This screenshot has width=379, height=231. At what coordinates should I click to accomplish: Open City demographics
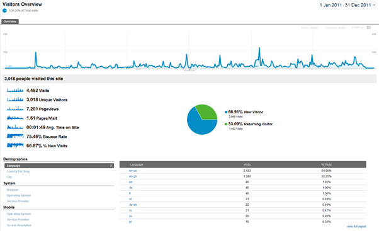pos(9,177)
